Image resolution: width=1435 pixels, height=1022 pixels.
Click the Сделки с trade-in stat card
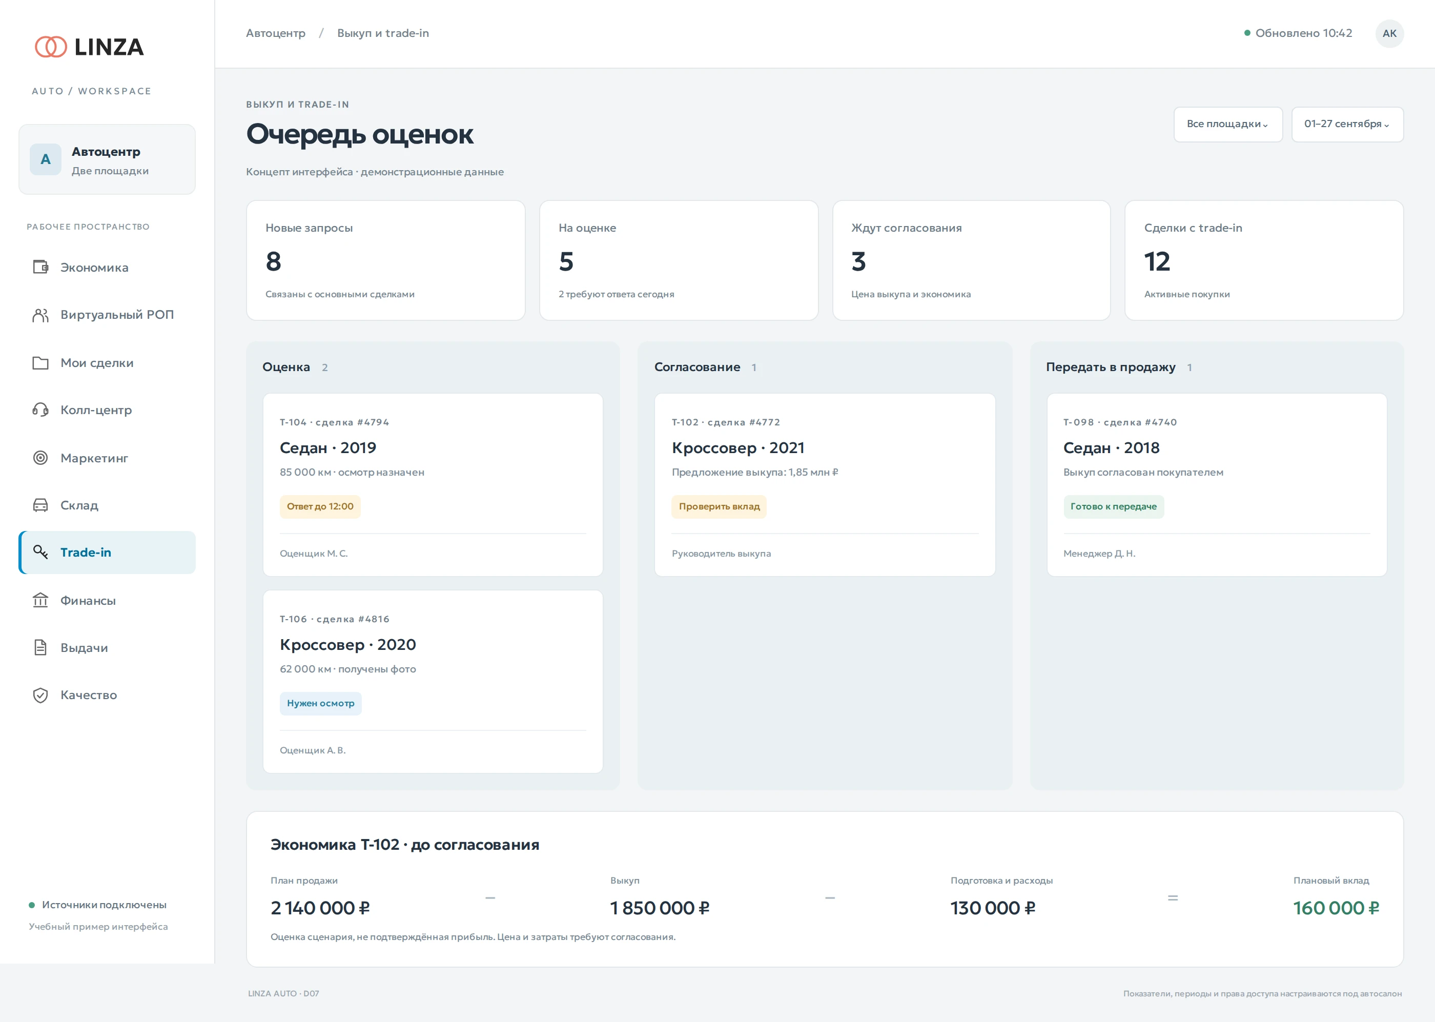1264,260
